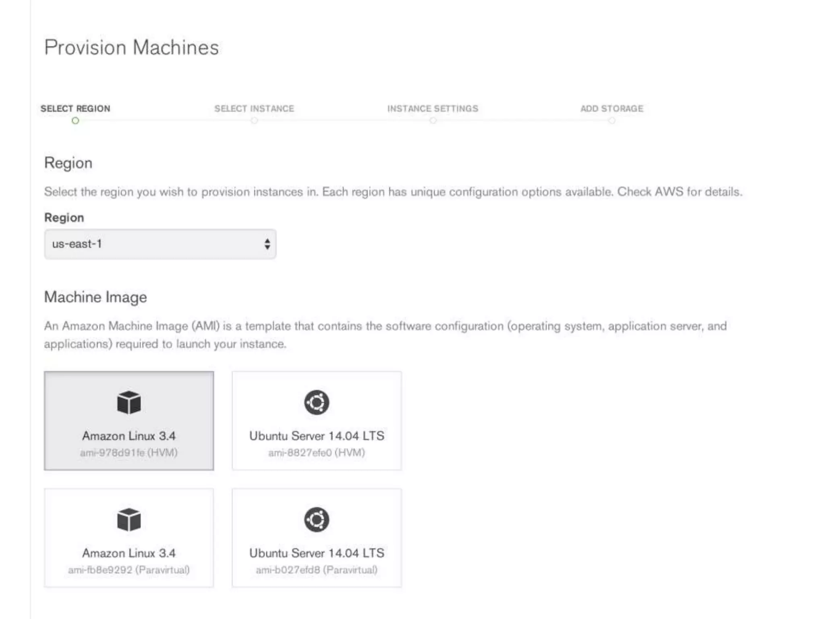Click the Select Region step circle marker
This screenshot has height=619, width=825.
(x=75, y=120)
